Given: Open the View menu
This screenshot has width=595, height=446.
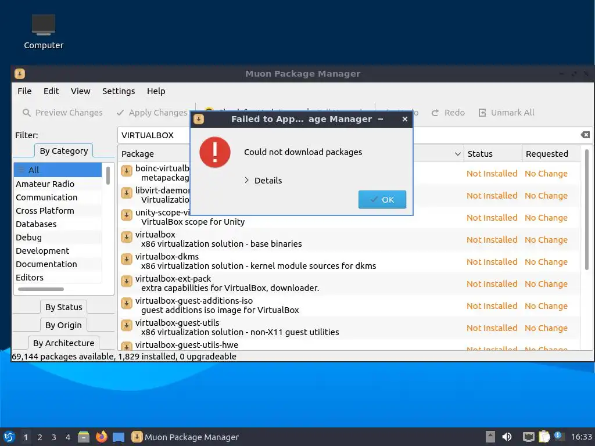Looking at the screenshot, I should point(80,91).
